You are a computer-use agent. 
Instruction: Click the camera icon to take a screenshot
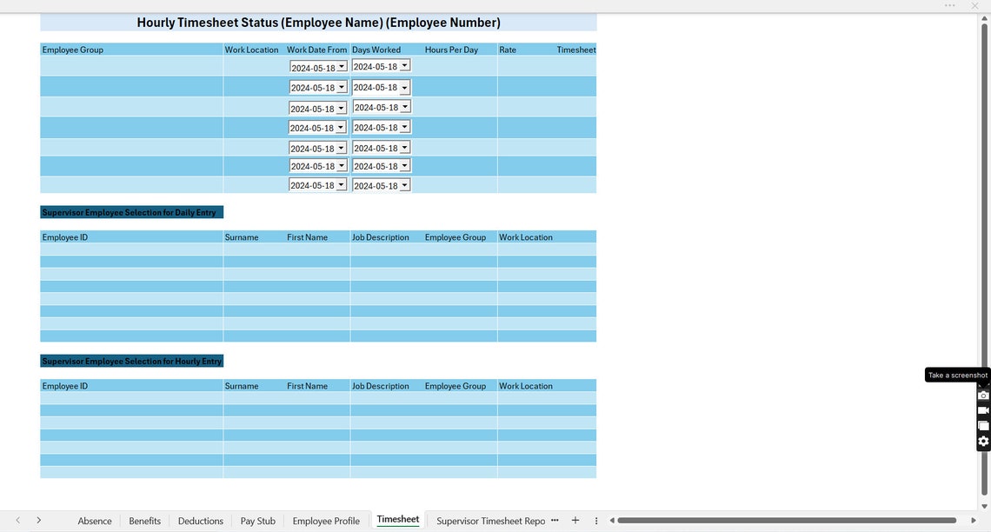click(x=983, y=394)
